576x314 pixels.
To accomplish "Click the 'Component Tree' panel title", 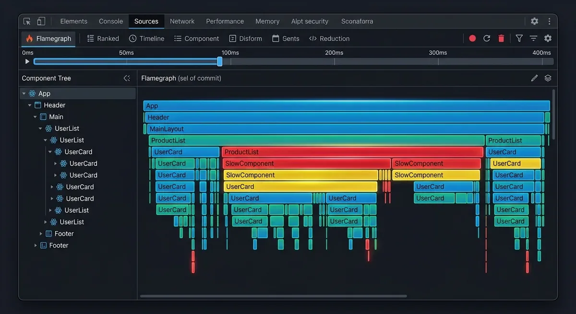I will [x=46, y=78].
